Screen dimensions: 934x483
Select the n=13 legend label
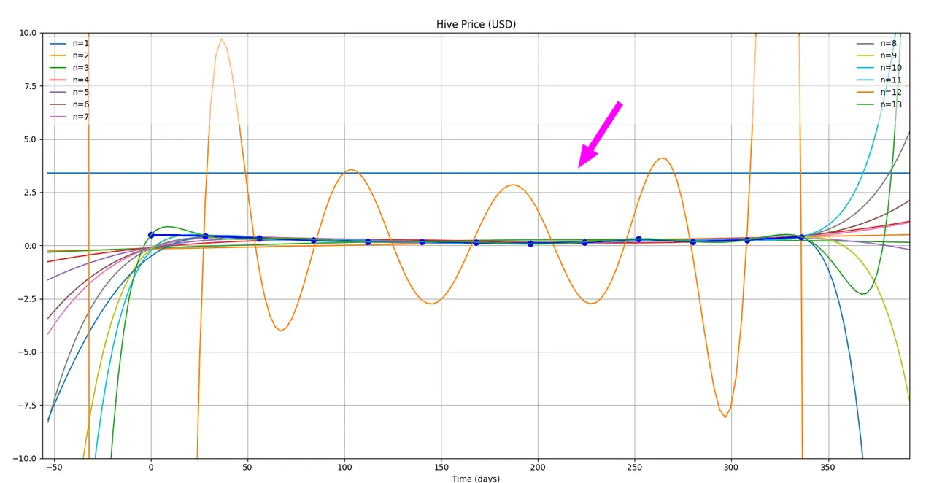890,104
